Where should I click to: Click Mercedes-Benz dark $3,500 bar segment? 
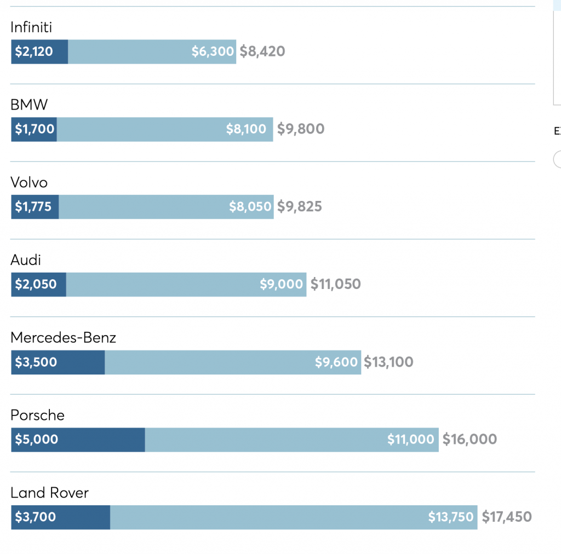click(58, 362)
